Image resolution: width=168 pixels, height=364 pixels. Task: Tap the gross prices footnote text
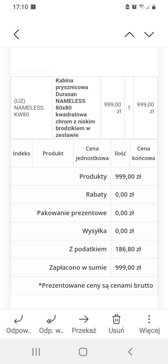coord(96,285)
